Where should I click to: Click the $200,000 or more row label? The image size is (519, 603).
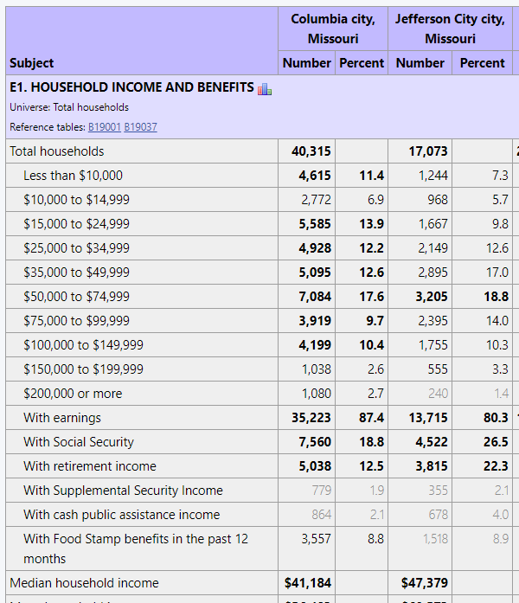point(73,394)
